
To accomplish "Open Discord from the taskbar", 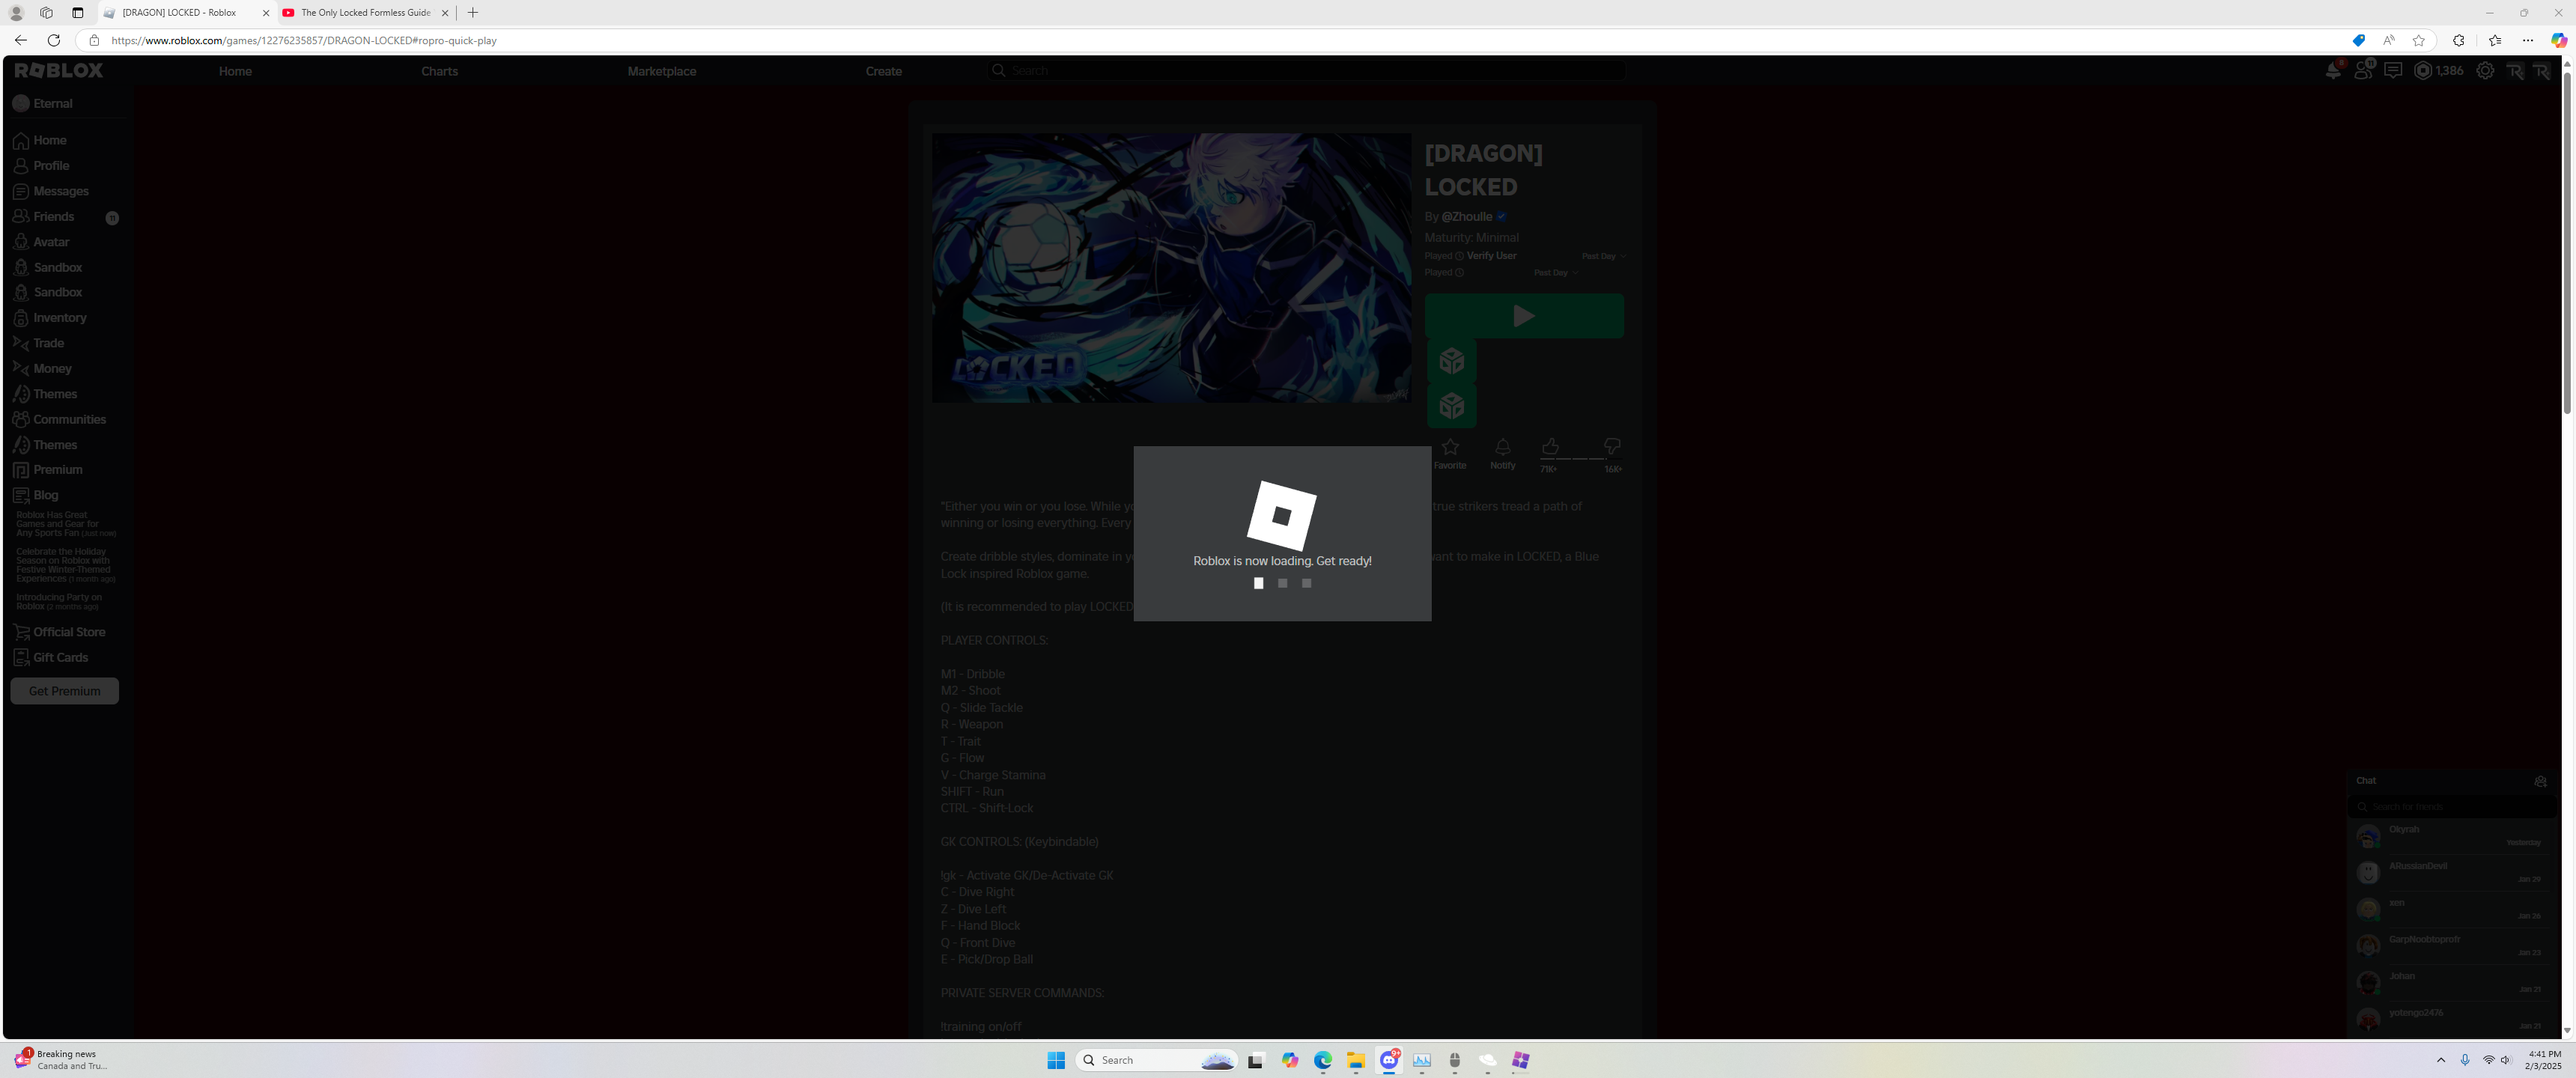I will tap(1389, 1060).
